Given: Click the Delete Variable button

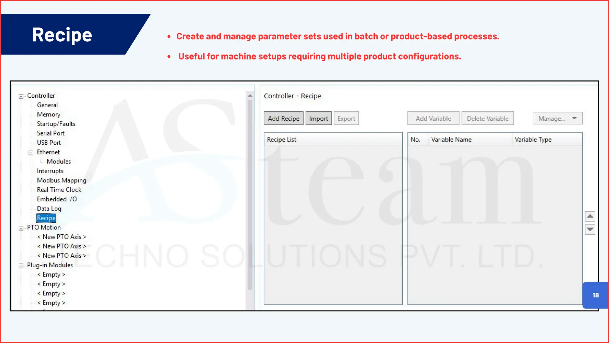Looking at the screenshot, I should tap(488, 119).
